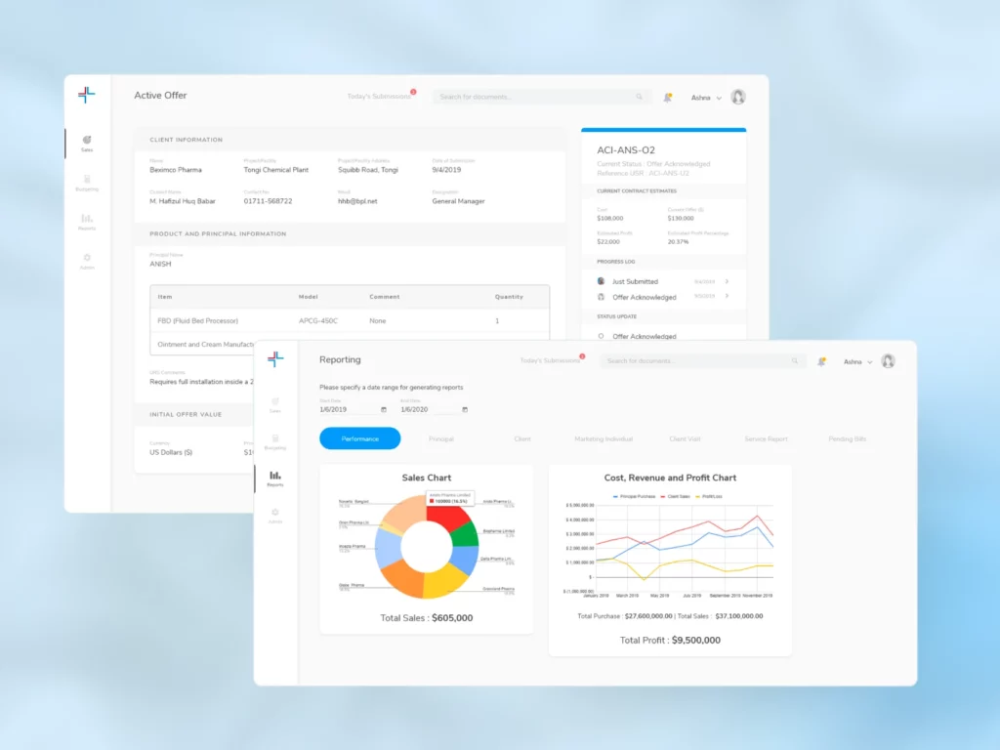This screenshot has height=750, width=1000.
Task: Click search documents field in Reporting
Action: 701,361
